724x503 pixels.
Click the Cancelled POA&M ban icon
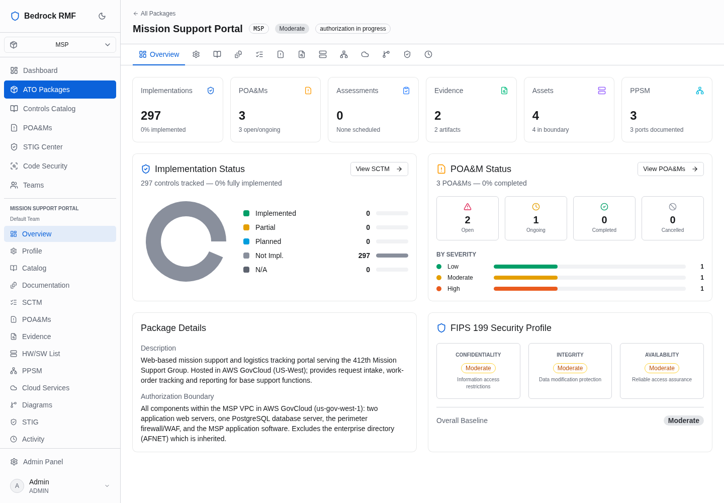[x=673, y=207]
